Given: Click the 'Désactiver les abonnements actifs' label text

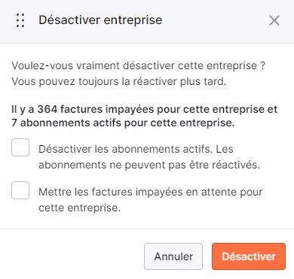Looking at the screenshot, I should pos(124,149).
